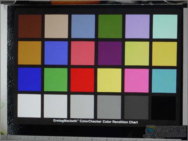This screenshot has width=188, height=141.
Task: Choose the mint aqua color patch
Action: tap(165, 27)
